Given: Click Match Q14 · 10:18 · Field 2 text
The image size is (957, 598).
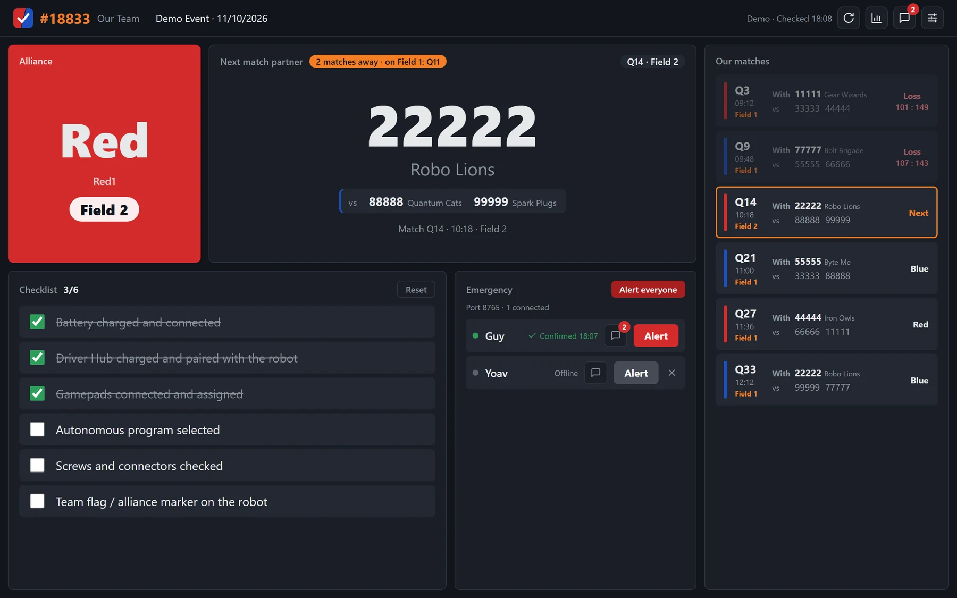Looking at the screenshot, I should (452, 229).
